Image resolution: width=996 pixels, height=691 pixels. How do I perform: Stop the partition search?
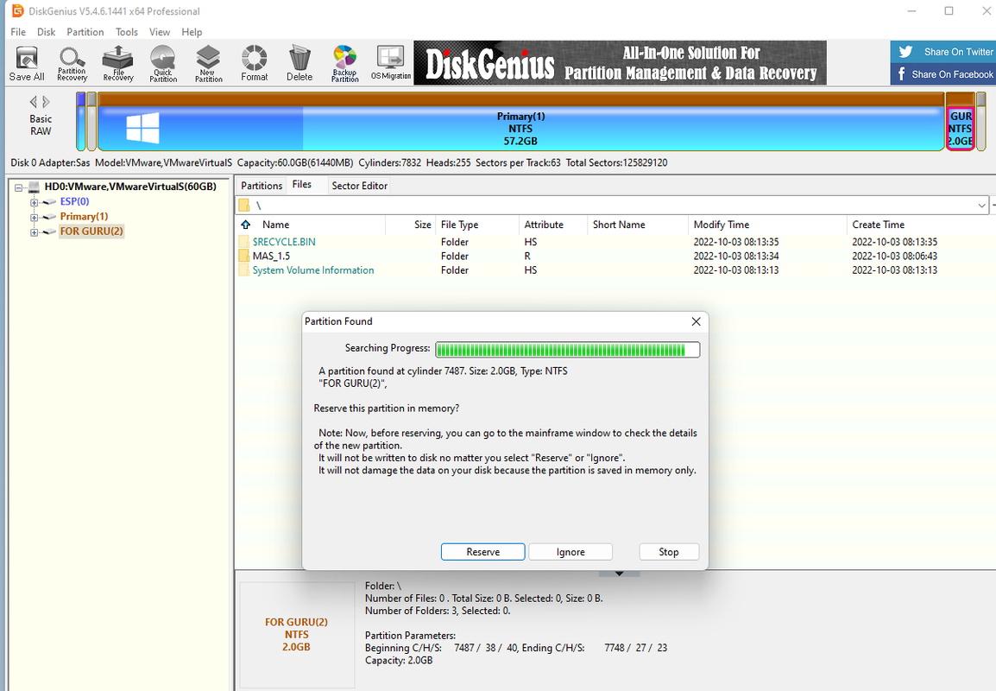pos(669,552)
